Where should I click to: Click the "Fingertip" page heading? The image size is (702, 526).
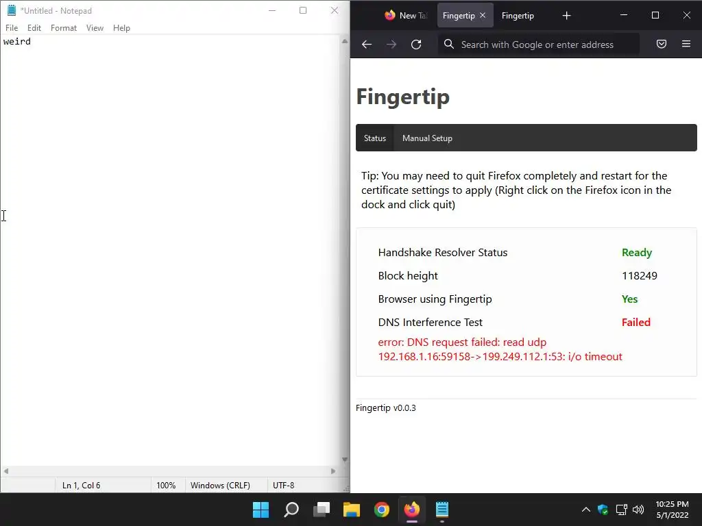click(402, 97)
